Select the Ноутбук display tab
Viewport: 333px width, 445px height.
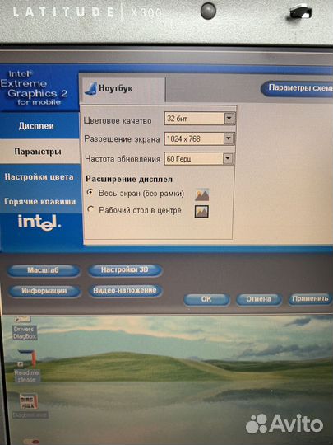click(x=122, y=88)
